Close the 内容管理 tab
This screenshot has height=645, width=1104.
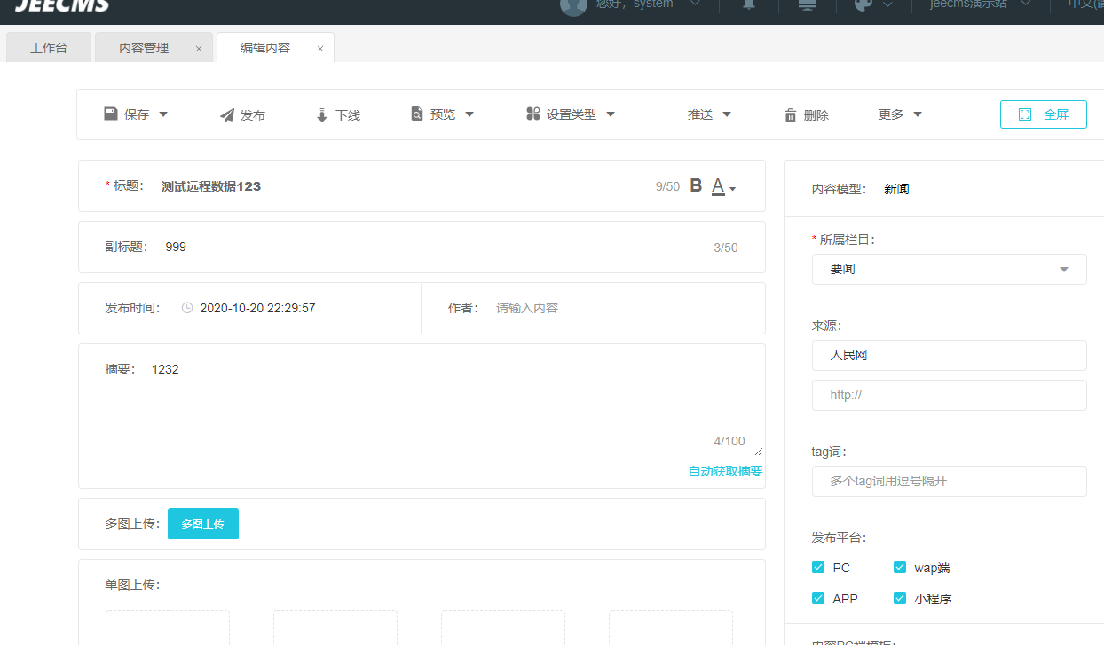pyautogui.click(x=199, y=49)
